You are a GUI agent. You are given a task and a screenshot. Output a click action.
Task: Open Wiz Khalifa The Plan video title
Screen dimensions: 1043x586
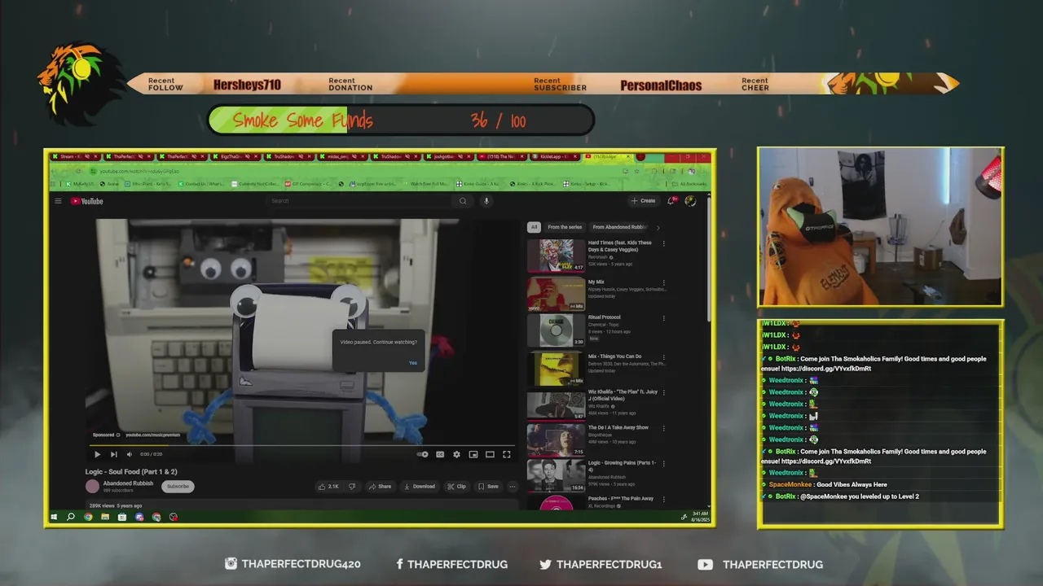point(623,395)
